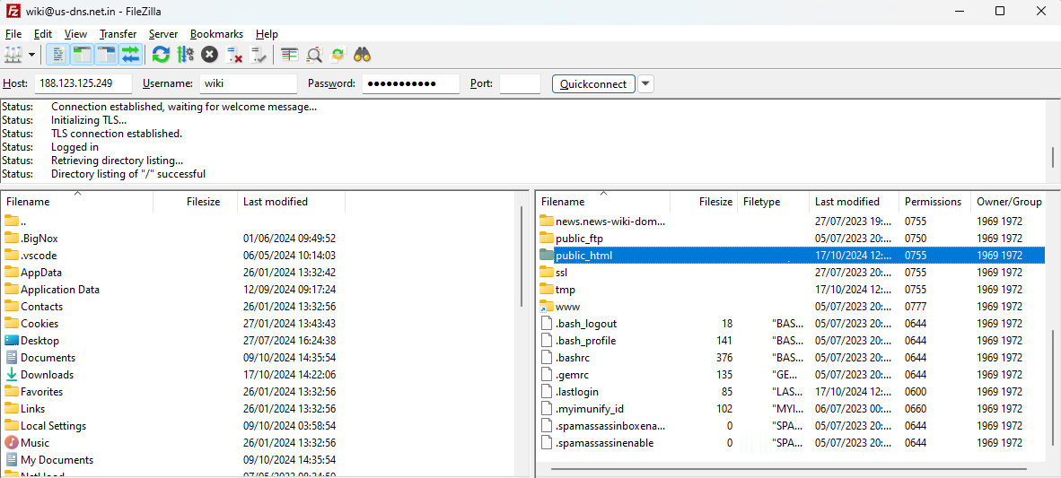The image size is (1061, 478).
Task: Open the binoculars file search icon
Action: tap(362, 55)
